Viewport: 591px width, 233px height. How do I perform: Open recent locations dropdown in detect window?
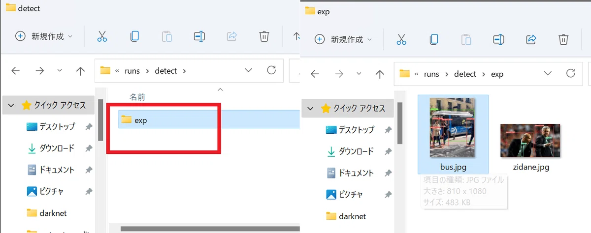[x=60, y=71]
